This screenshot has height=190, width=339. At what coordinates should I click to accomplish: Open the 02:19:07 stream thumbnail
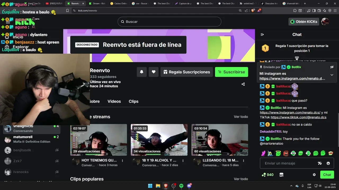coord(99,140)
